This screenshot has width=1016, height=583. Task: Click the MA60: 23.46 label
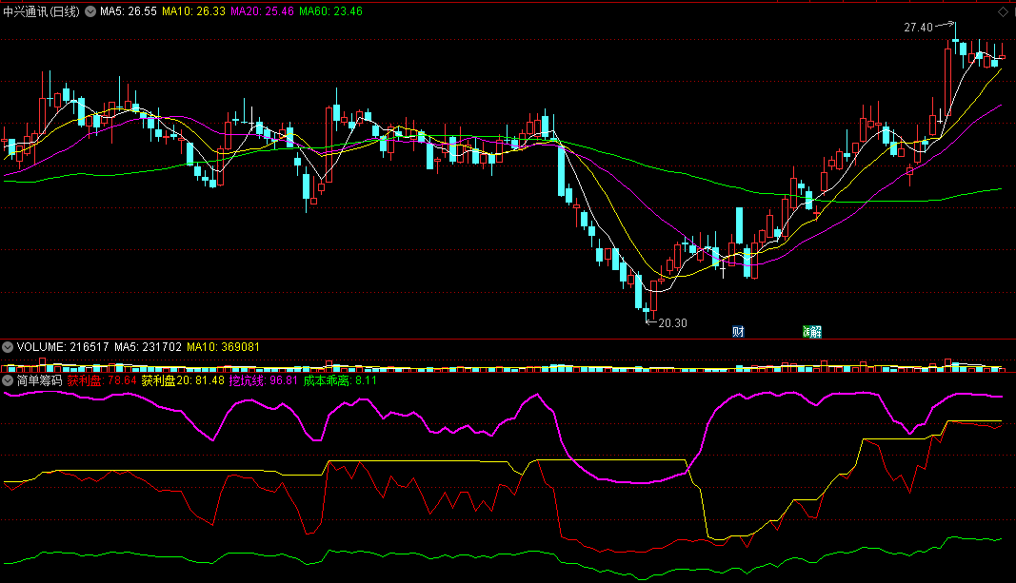coord(331,11)
